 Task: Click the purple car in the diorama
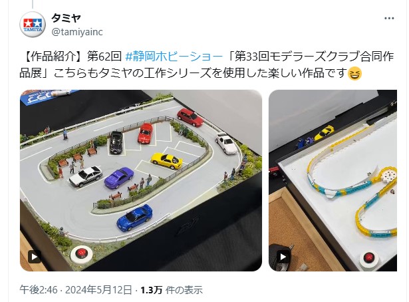click(119, 178)
